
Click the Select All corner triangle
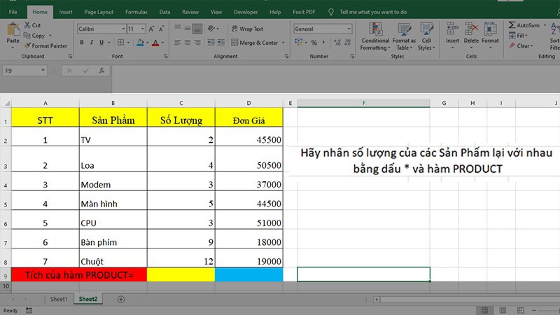click(7, 103)
